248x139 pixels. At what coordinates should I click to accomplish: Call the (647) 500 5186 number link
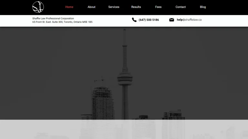[x=149, y=20]
